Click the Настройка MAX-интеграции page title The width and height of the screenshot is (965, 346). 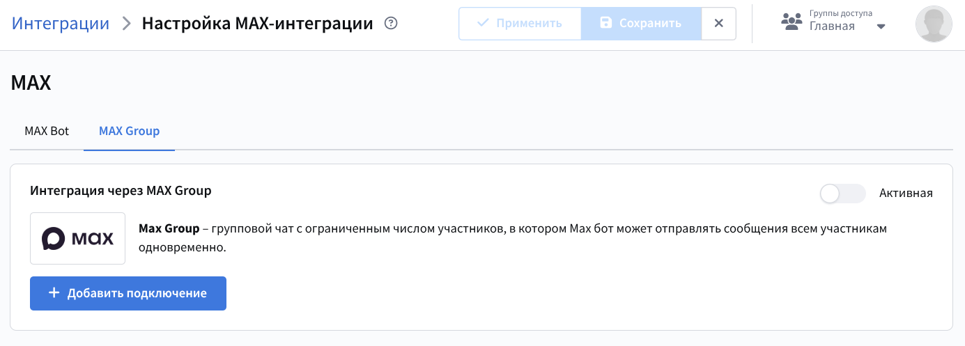coord(257,23)
